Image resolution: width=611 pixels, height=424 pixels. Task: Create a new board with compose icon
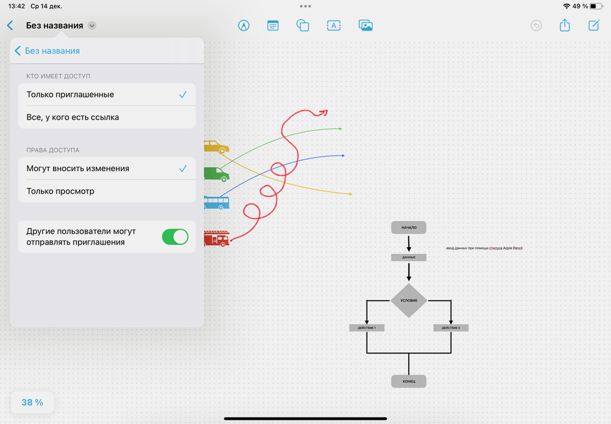(x=594, y=25)
